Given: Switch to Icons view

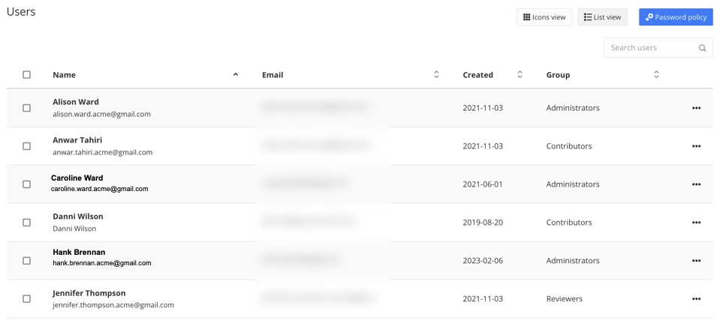Looking at the screenshot, I should tap(544, 17).
